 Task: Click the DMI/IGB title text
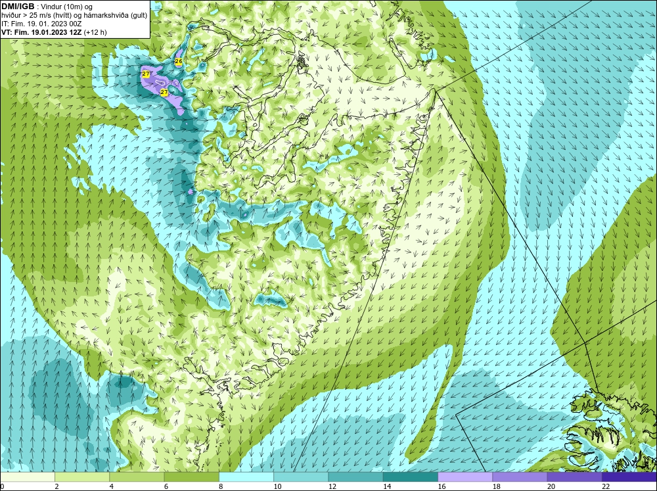18,7
